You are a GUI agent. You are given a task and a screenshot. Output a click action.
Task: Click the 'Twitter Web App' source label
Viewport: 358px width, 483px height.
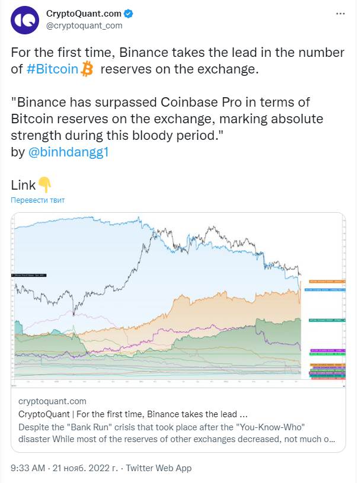click(159, 468)
